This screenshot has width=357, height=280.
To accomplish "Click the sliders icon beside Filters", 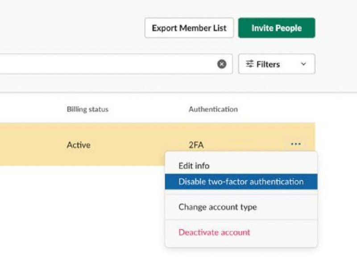I will (x=250, y=64).
